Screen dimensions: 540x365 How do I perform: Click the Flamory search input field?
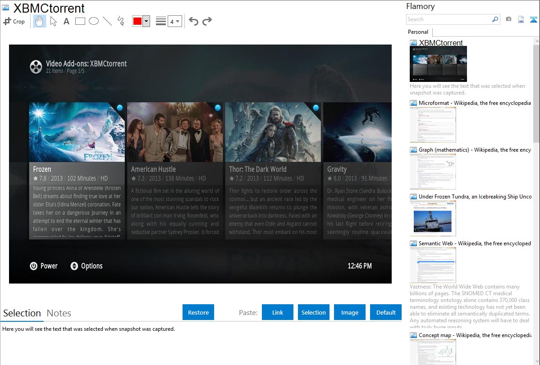[x=448, y=19]
